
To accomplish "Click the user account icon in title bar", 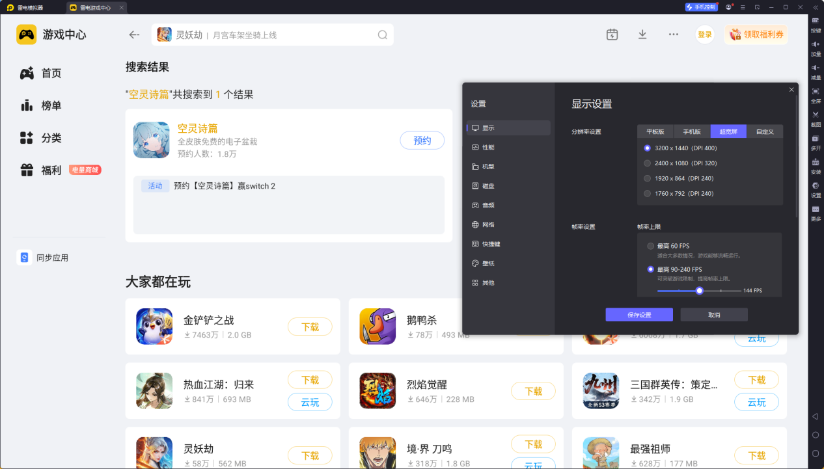I will click(x=729, y=7).
